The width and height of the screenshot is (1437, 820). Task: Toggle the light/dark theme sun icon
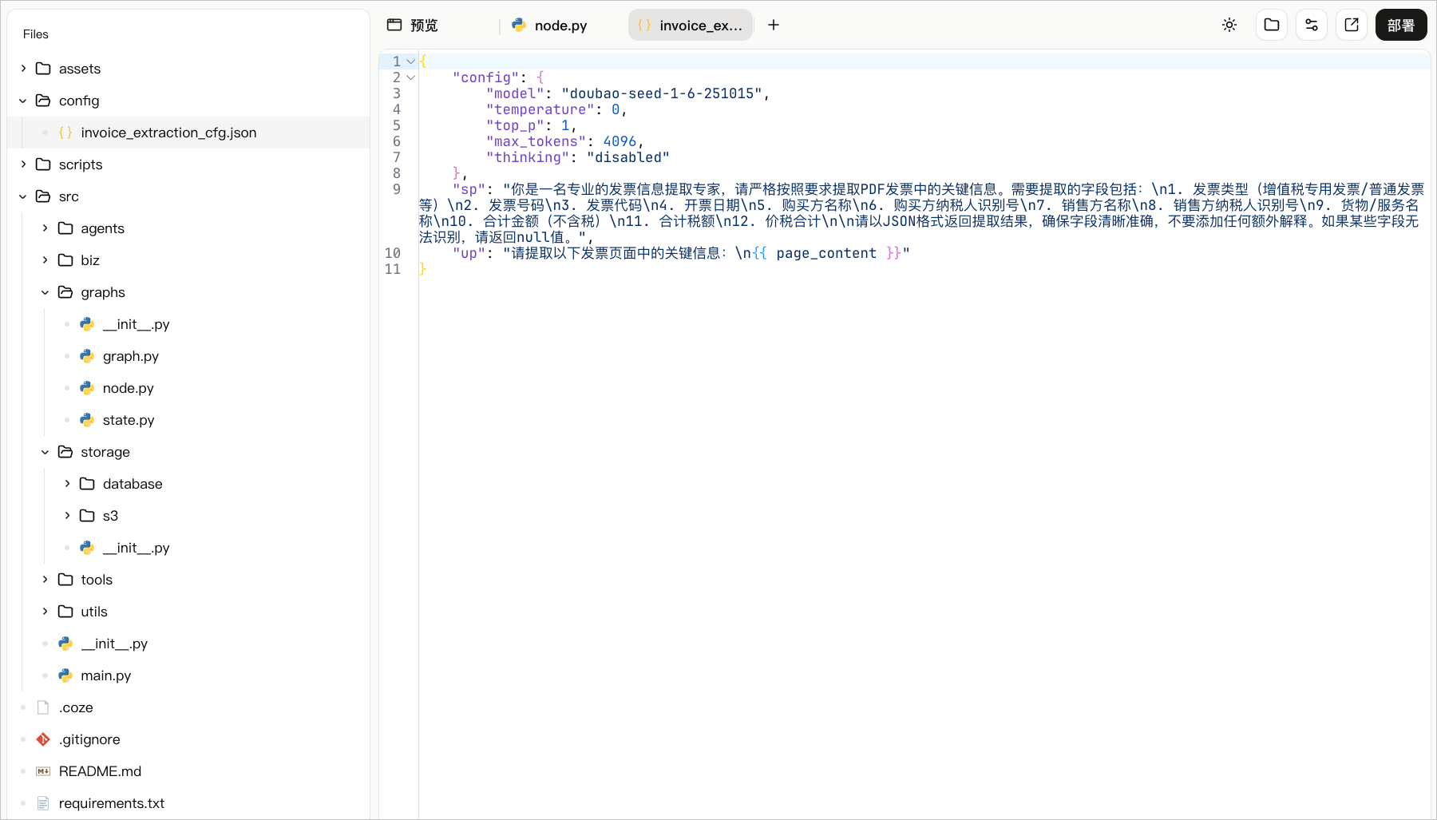coord(1229,25)
